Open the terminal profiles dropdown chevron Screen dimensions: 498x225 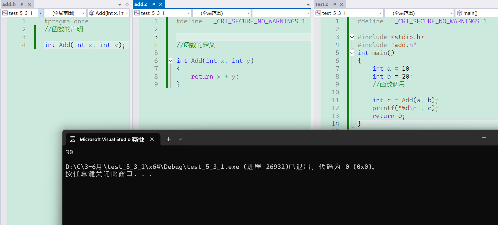click(180, 139)
